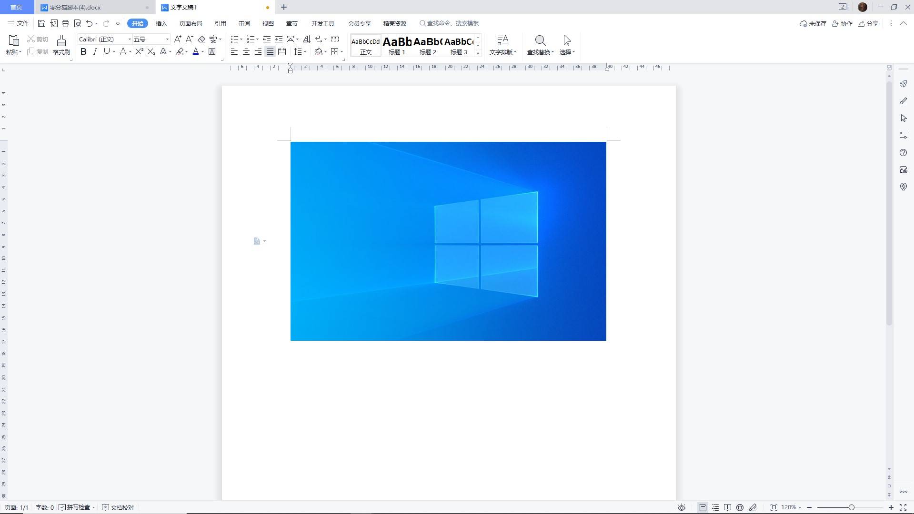Viewport: 914px width, 514px height.
Task: Click the print icon in quick toolbar
Action: [66, 23]
